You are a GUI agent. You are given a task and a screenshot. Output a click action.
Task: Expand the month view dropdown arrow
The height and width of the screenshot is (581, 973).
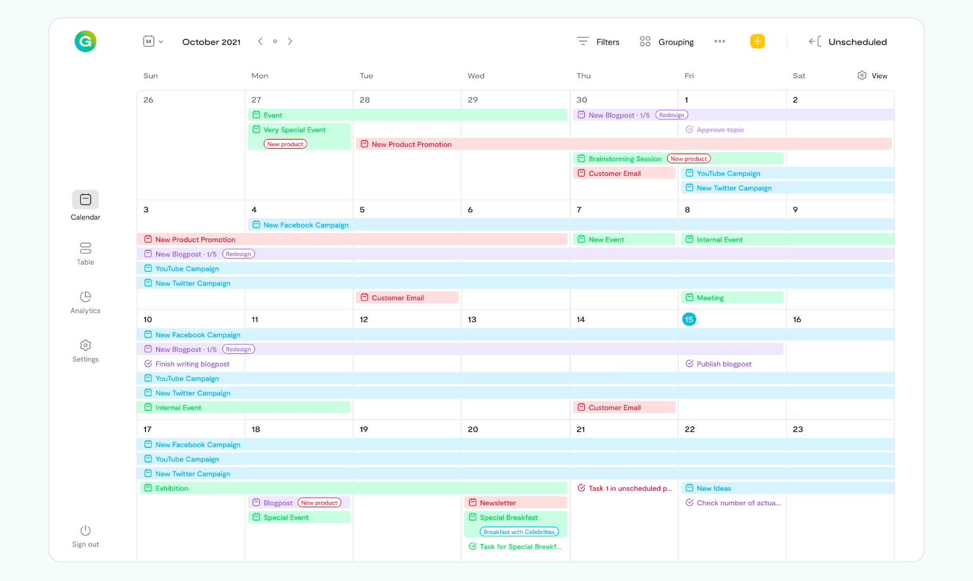(x=160, y=41)
